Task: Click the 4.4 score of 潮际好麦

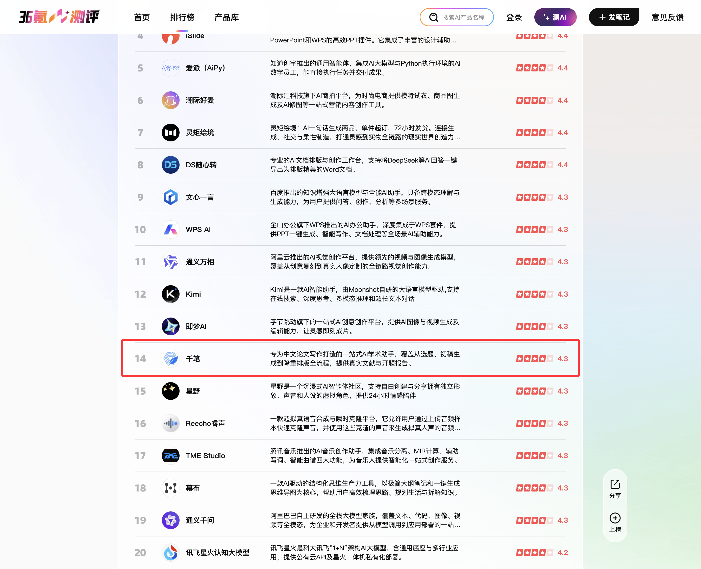Action: 563,100
